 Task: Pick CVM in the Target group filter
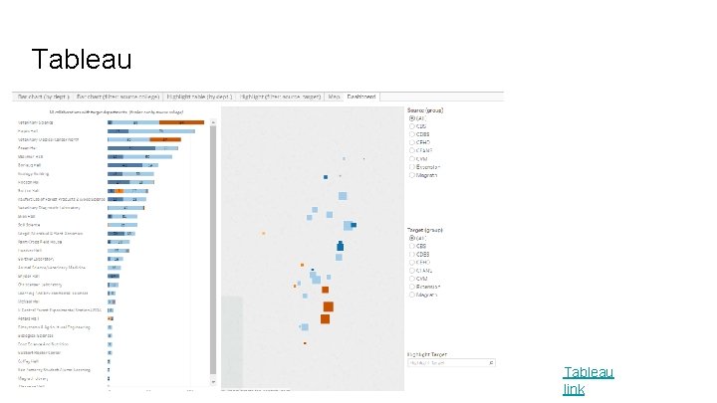410,279
